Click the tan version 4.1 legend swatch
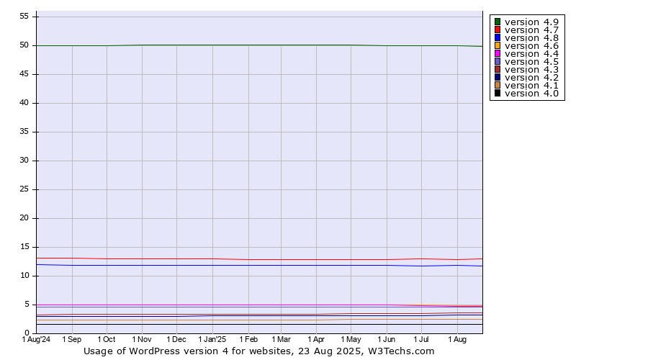Viewport: 648px width, 360px height. (498, 85)
